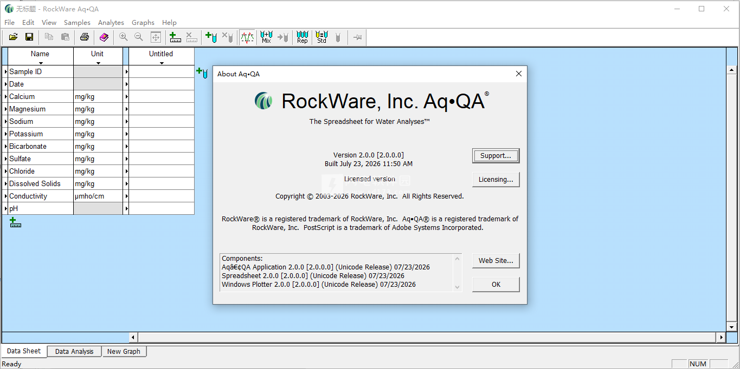This screenshot has height=369, width=740.
Task: Click the delete analyte ruler icon
Action: pos(191,37)
